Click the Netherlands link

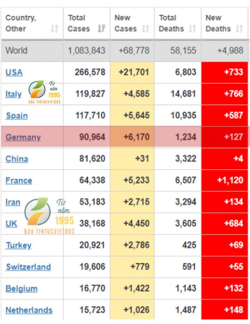pyautogui.click(x=29, y=310)
